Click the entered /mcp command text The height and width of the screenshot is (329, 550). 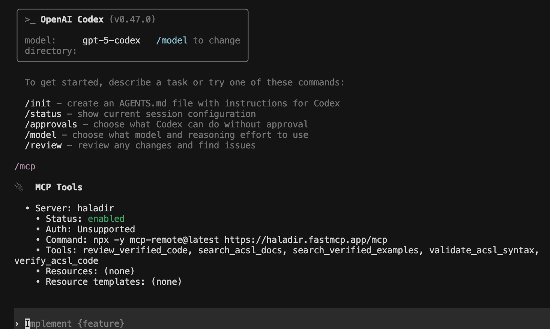pos(25,166)
